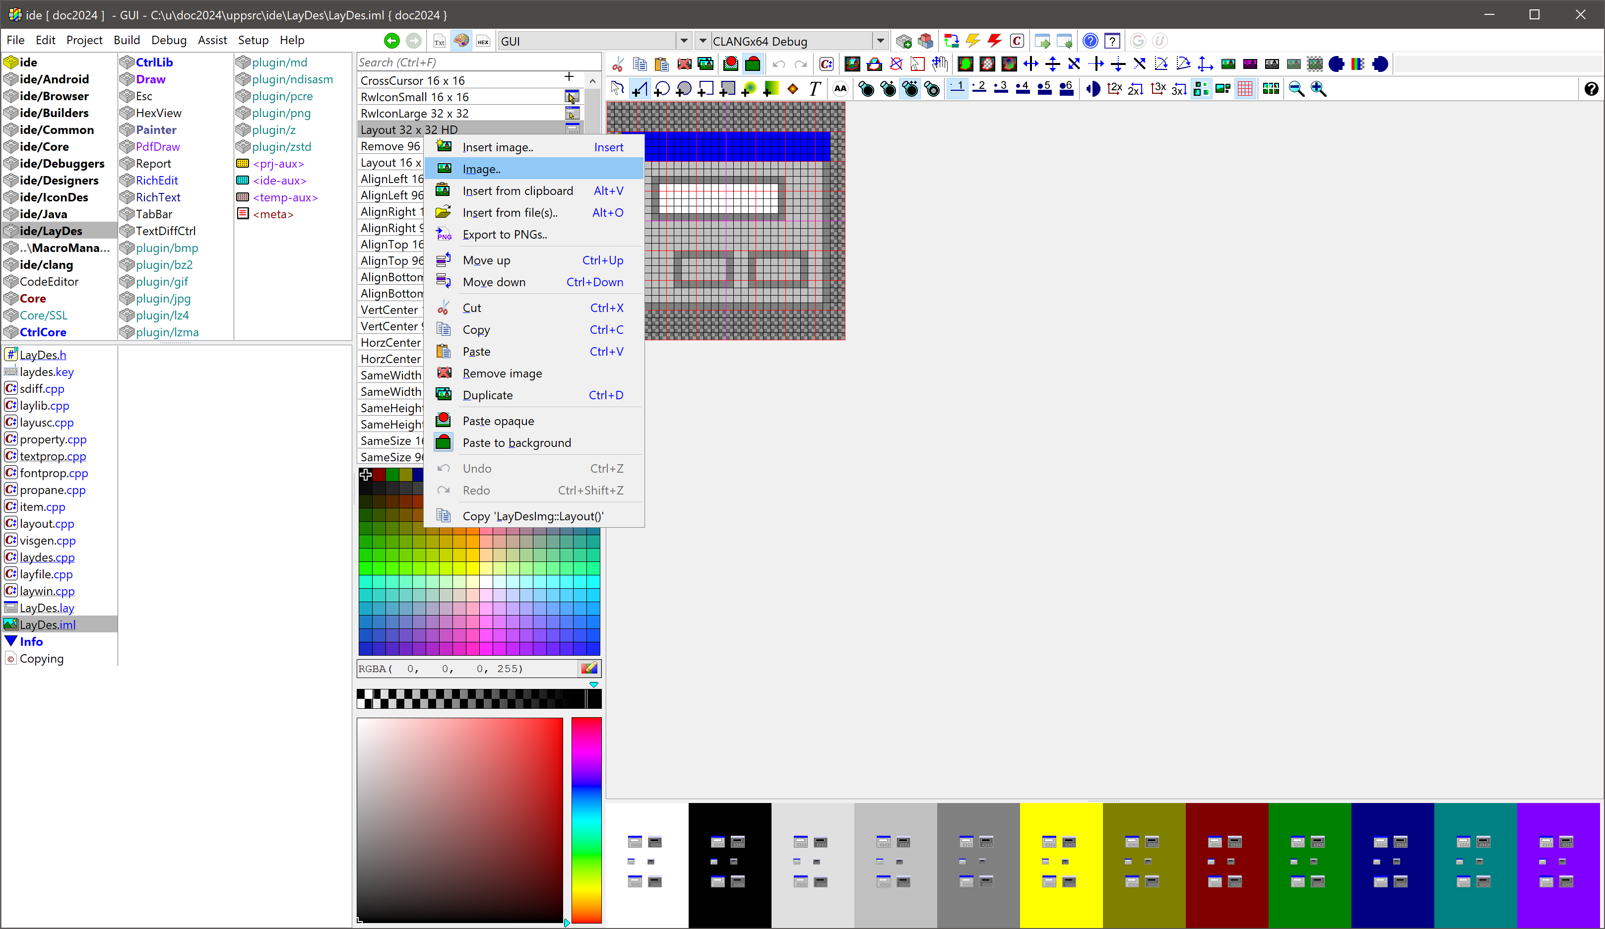
Task: Select the yellow background preview thumbnail
Action: pyautogui.click(x=1060, y=864)
